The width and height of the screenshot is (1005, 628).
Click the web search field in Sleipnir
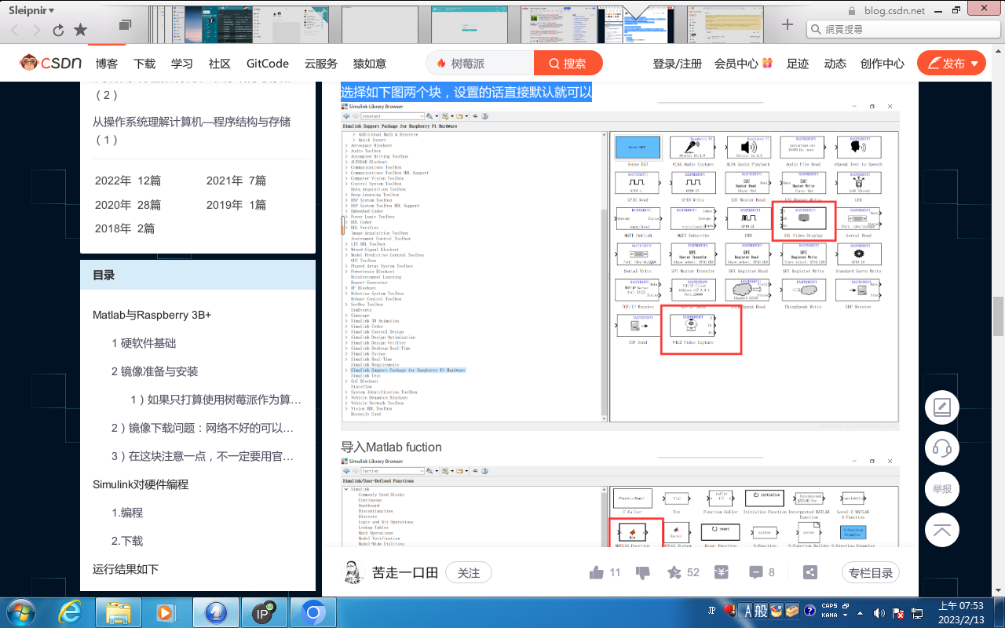pos(901,29)
